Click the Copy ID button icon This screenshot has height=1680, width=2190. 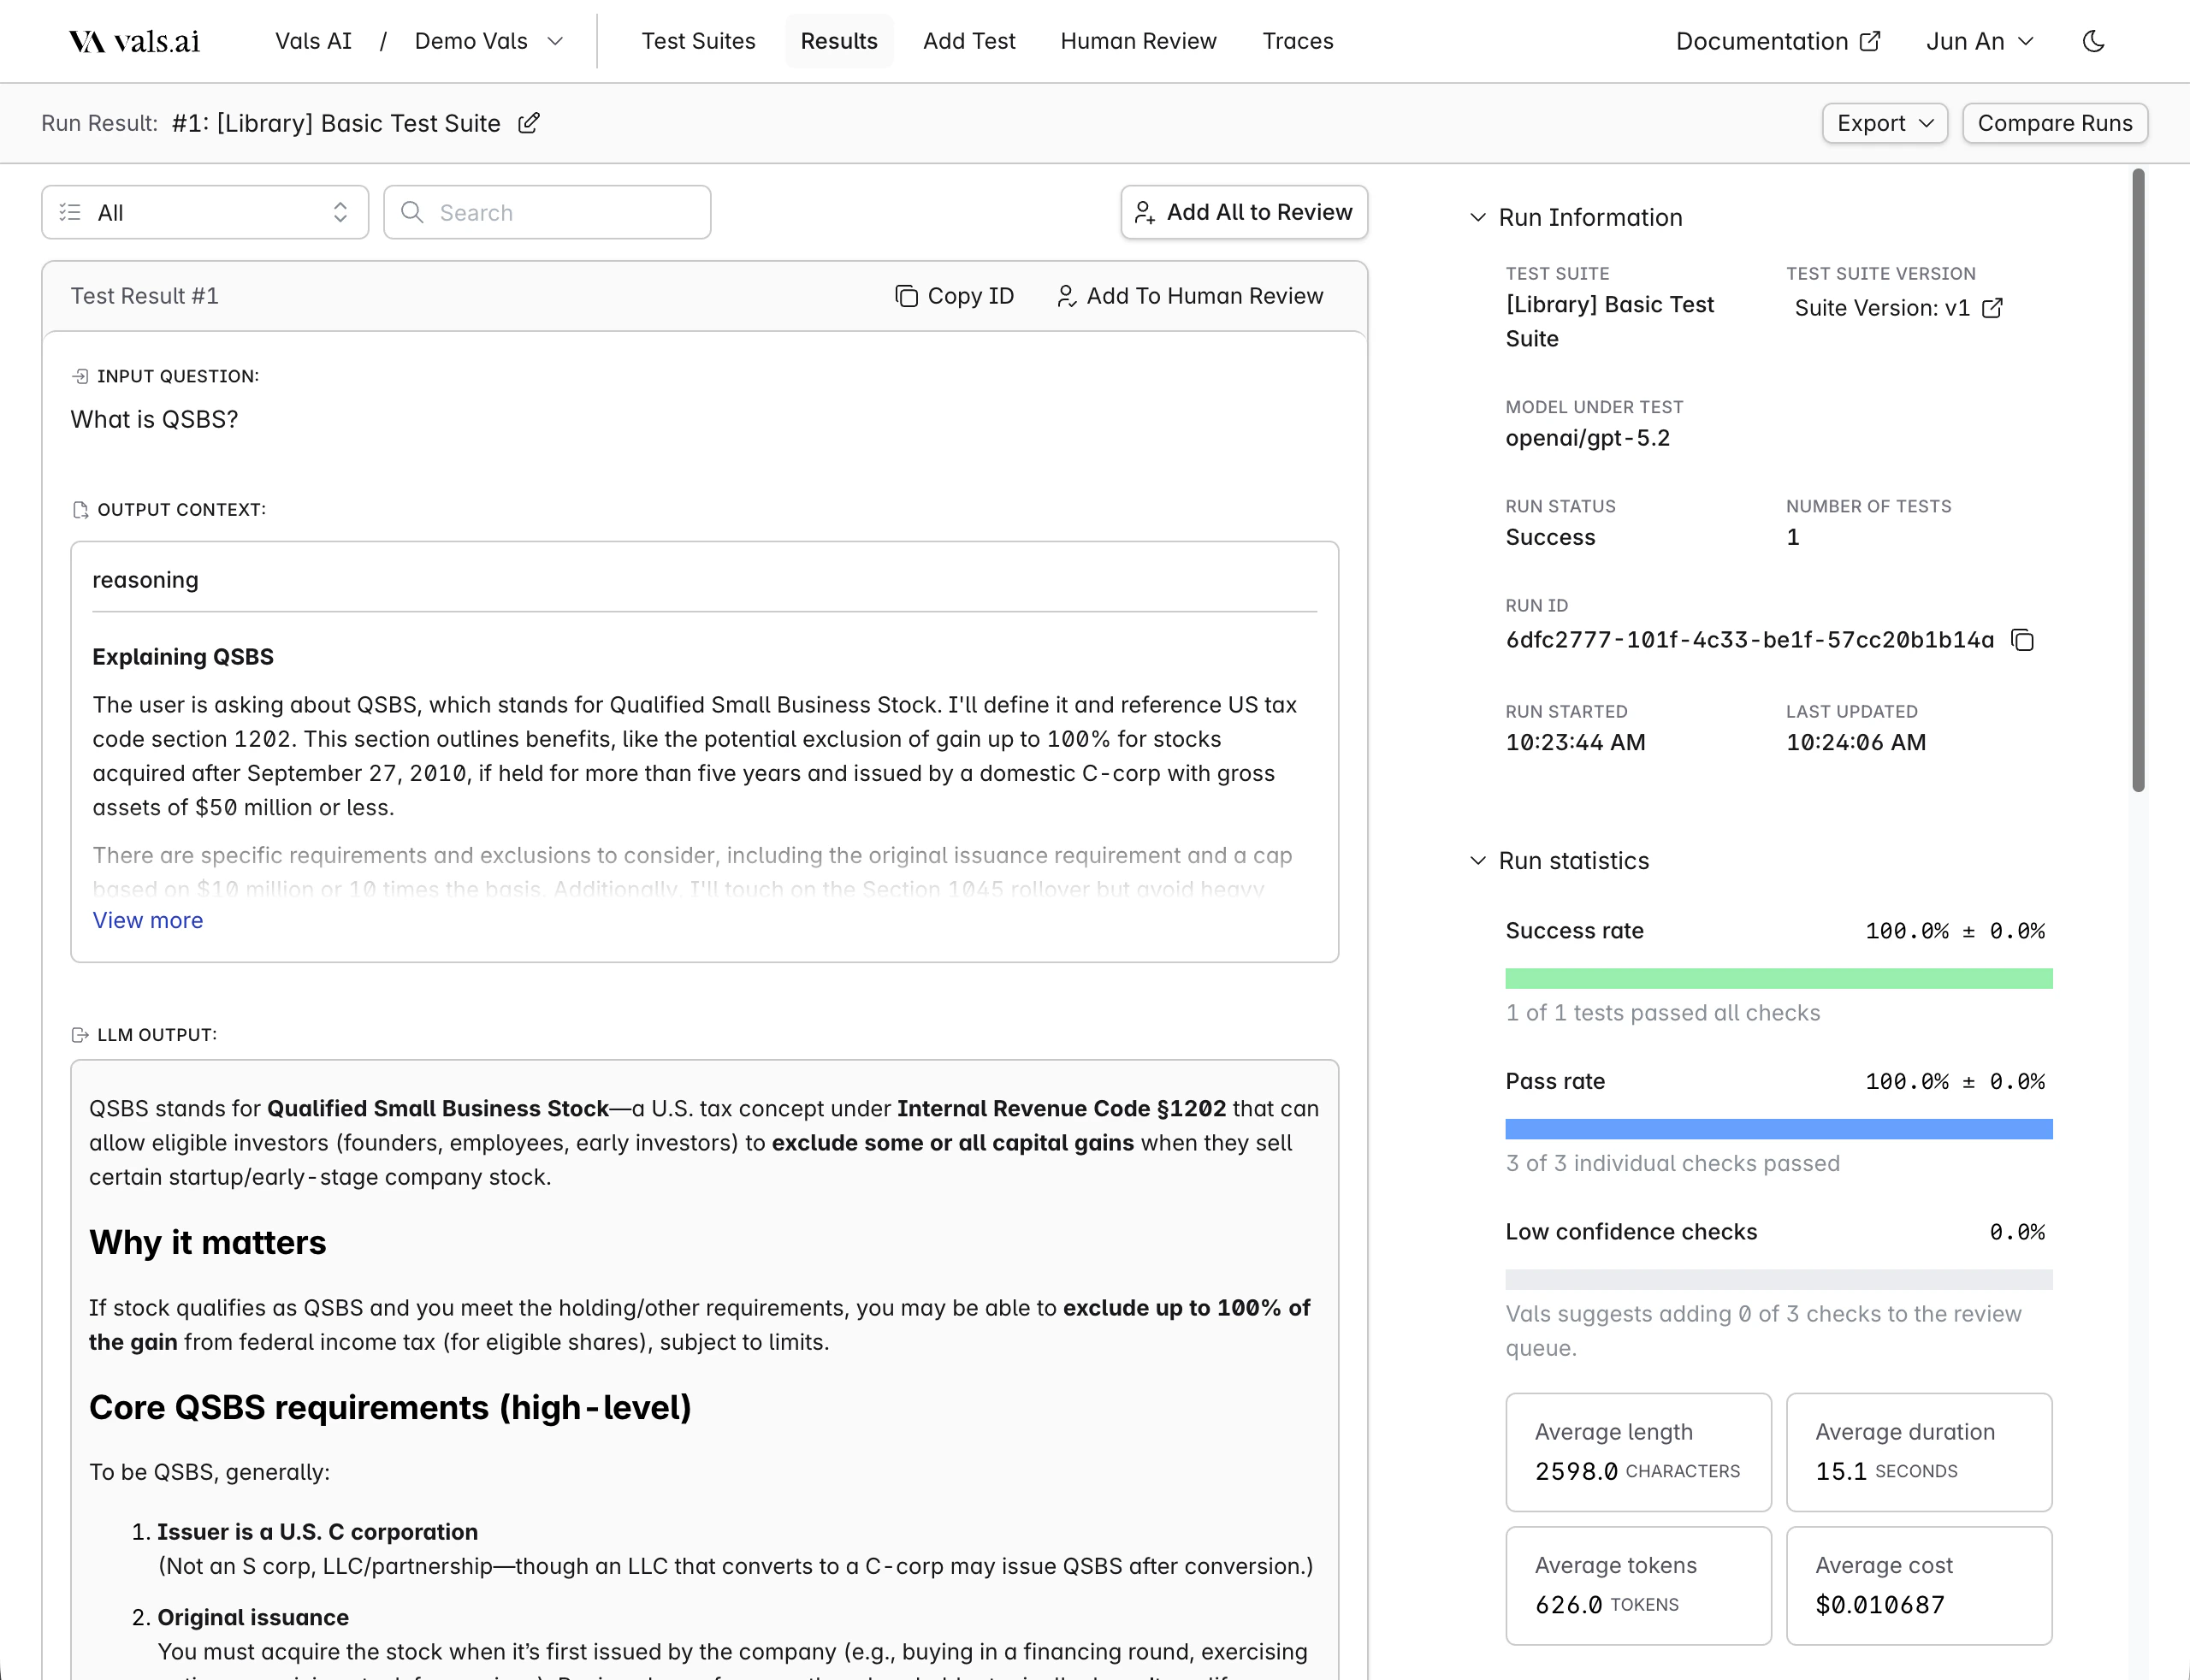[906, 296]
